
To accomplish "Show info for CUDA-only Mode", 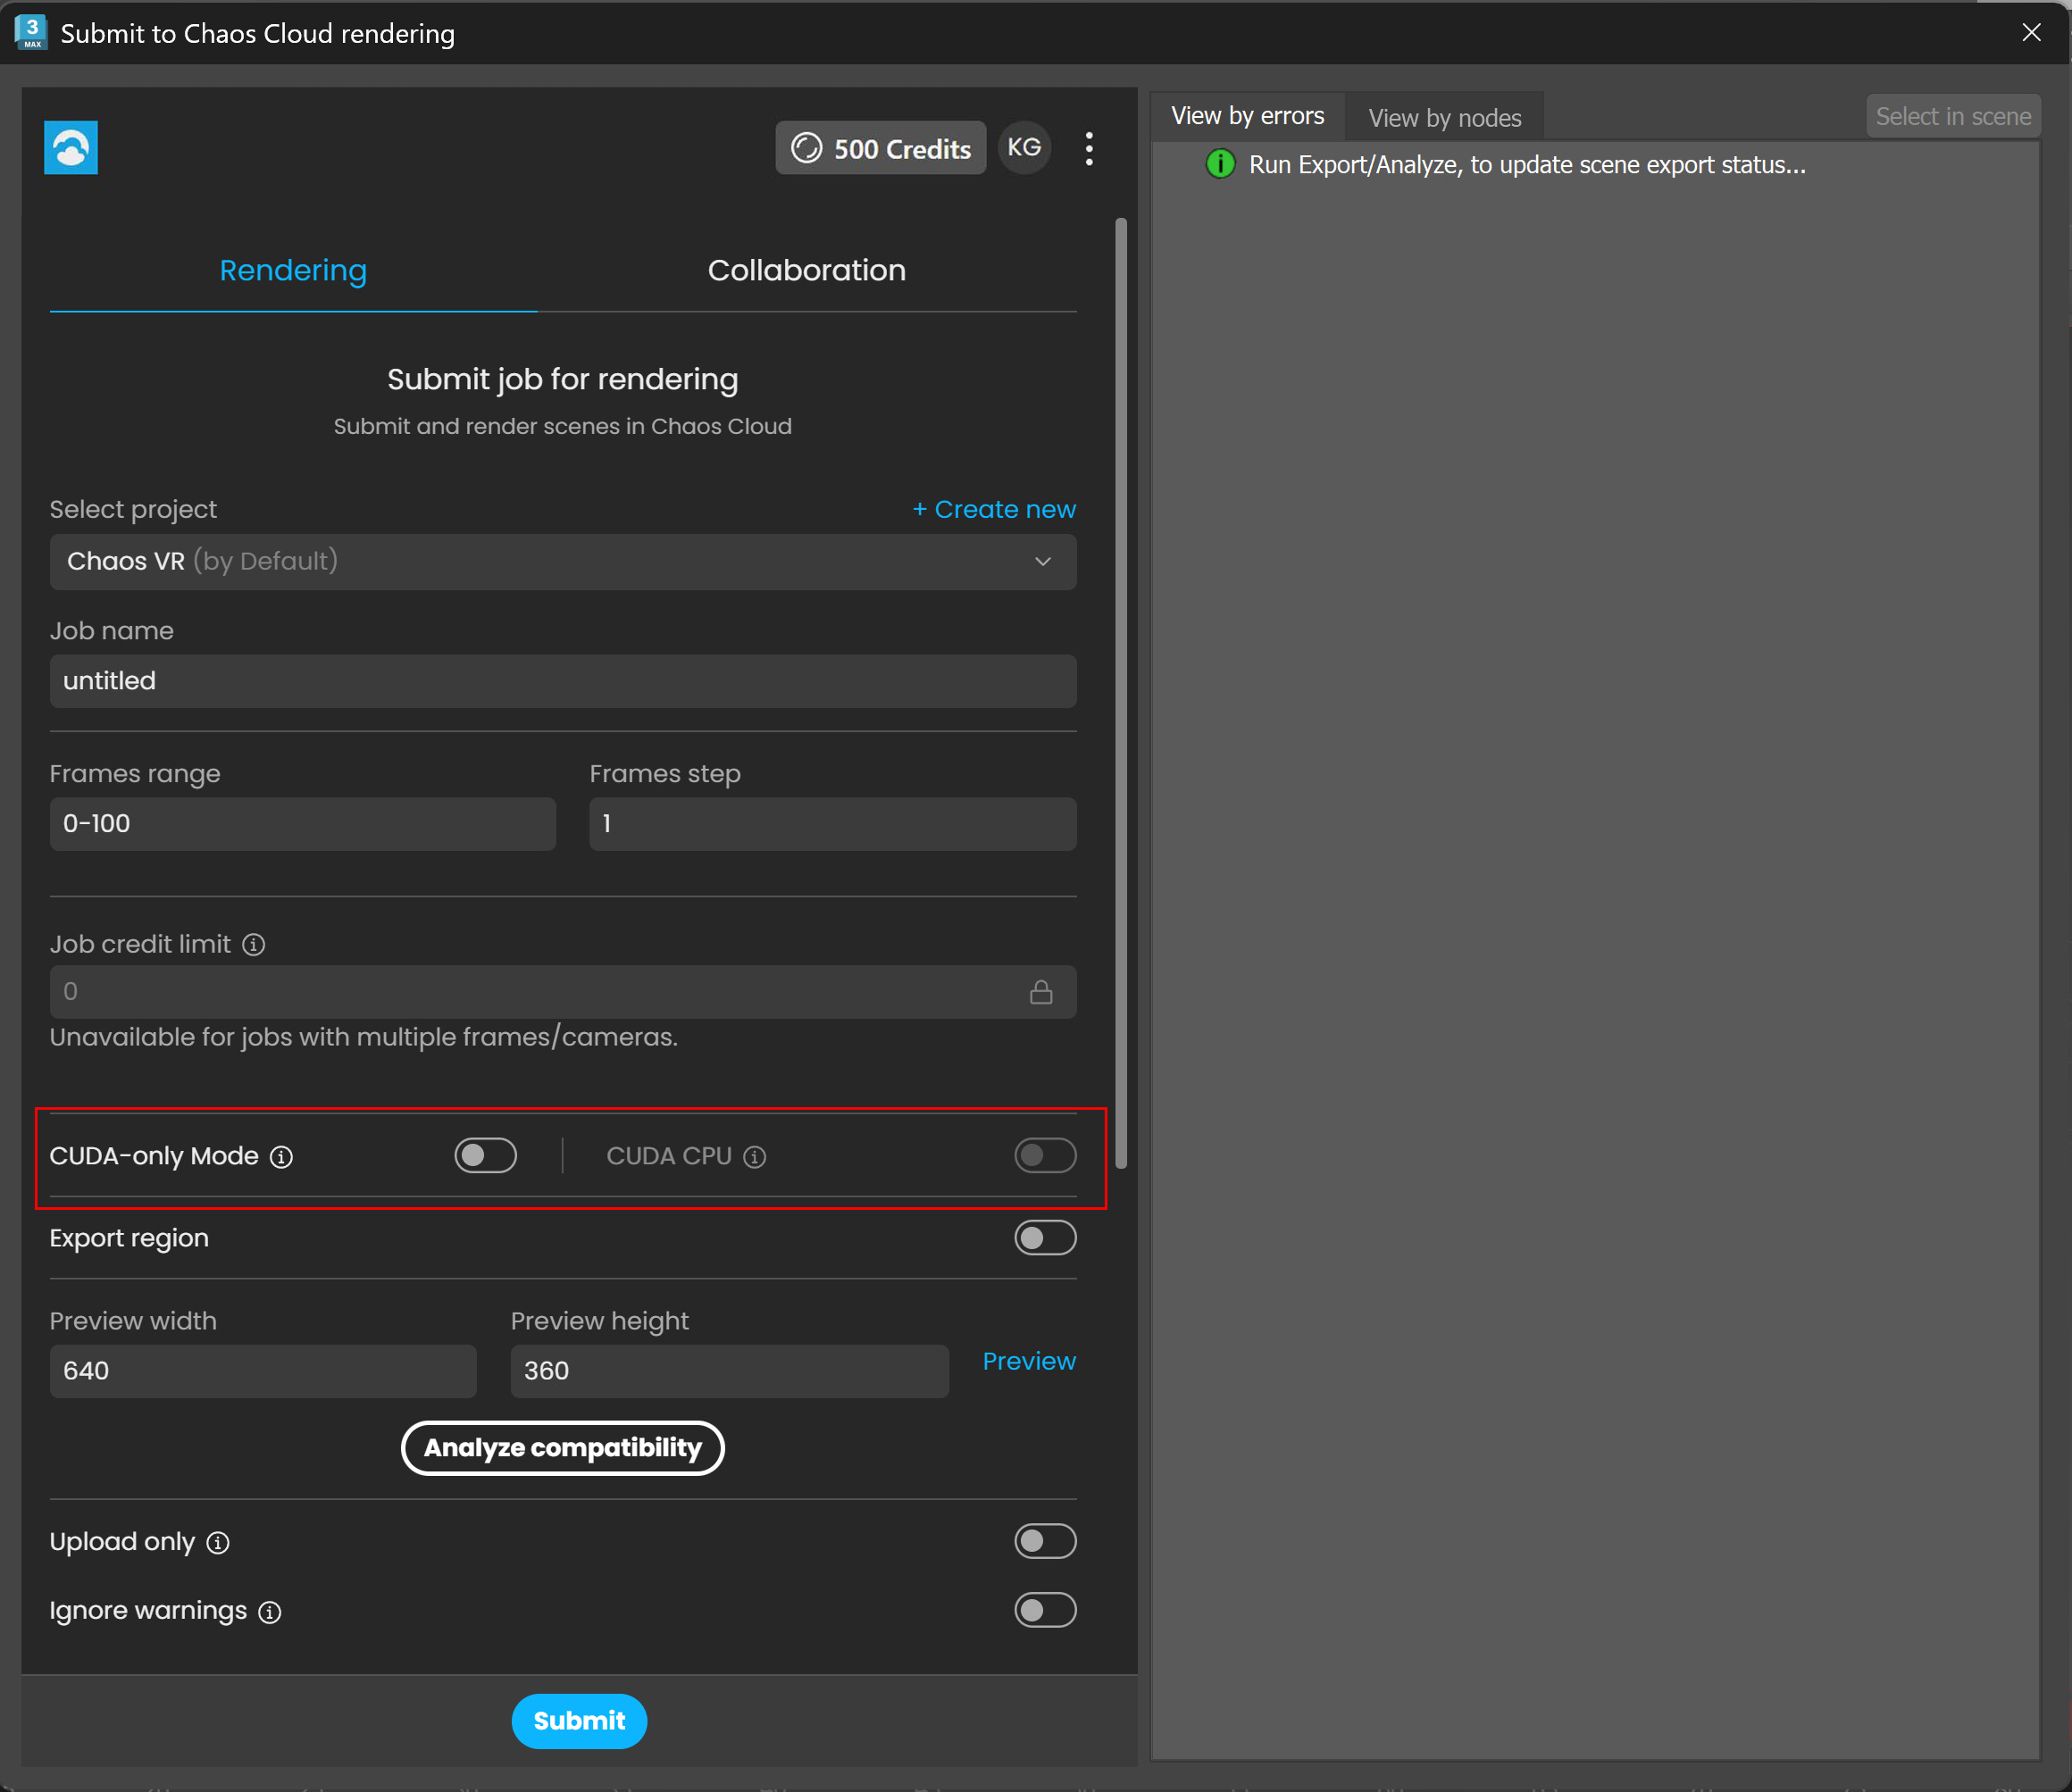I will [282, 1157].
